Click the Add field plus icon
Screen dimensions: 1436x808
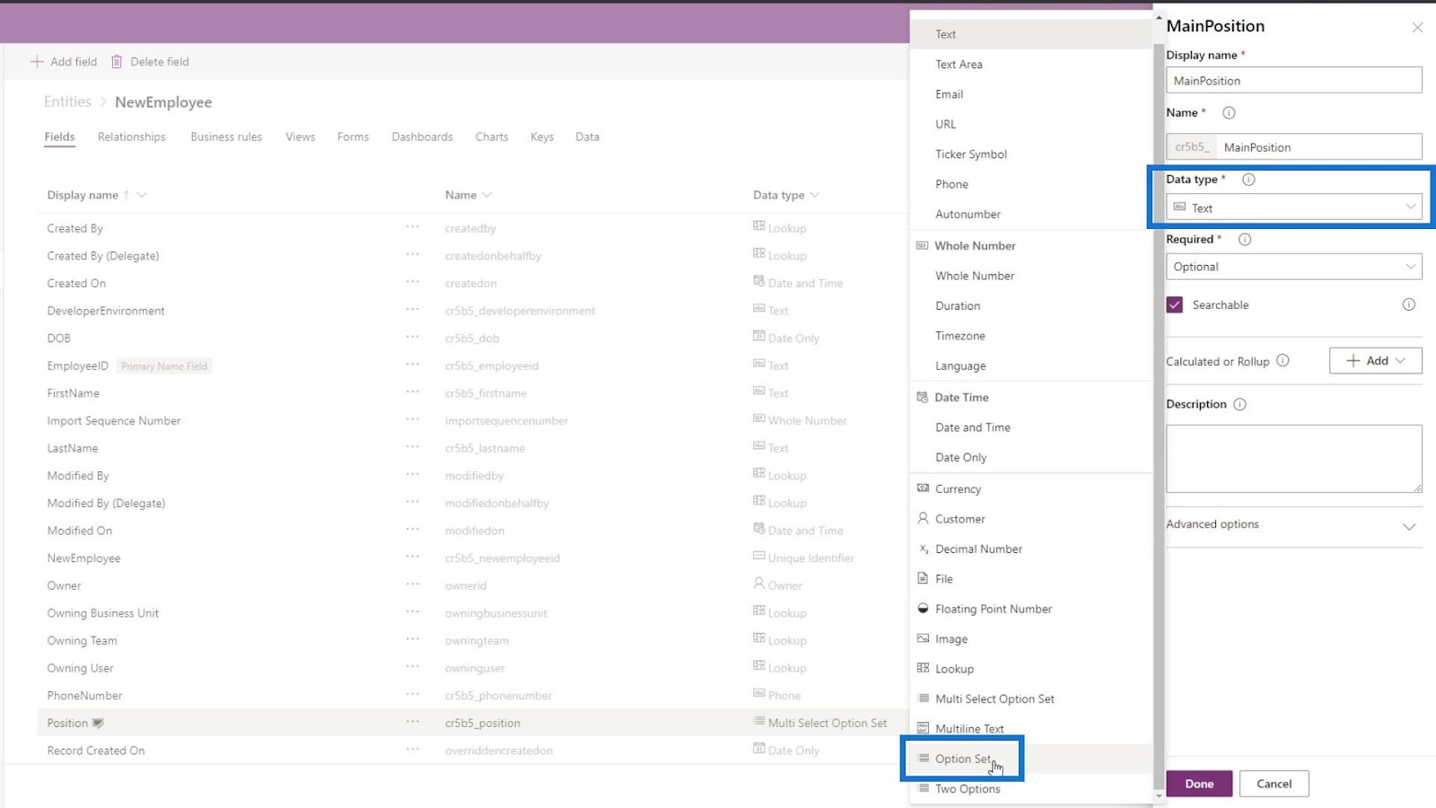37,62
